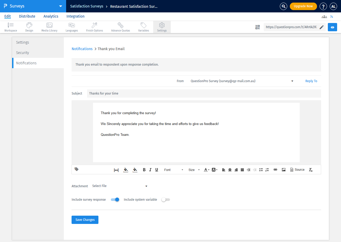Insert a link using the editor link icon

coord(275,170)
